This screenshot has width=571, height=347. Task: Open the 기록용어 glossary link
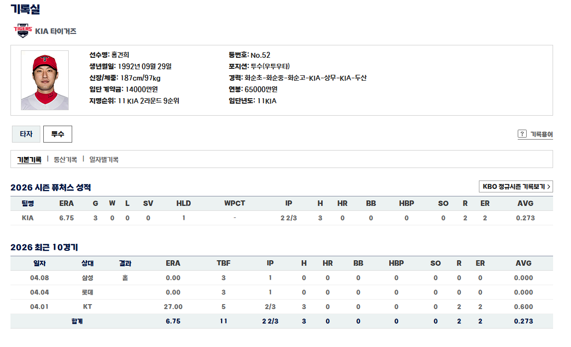tap(541, 134)
